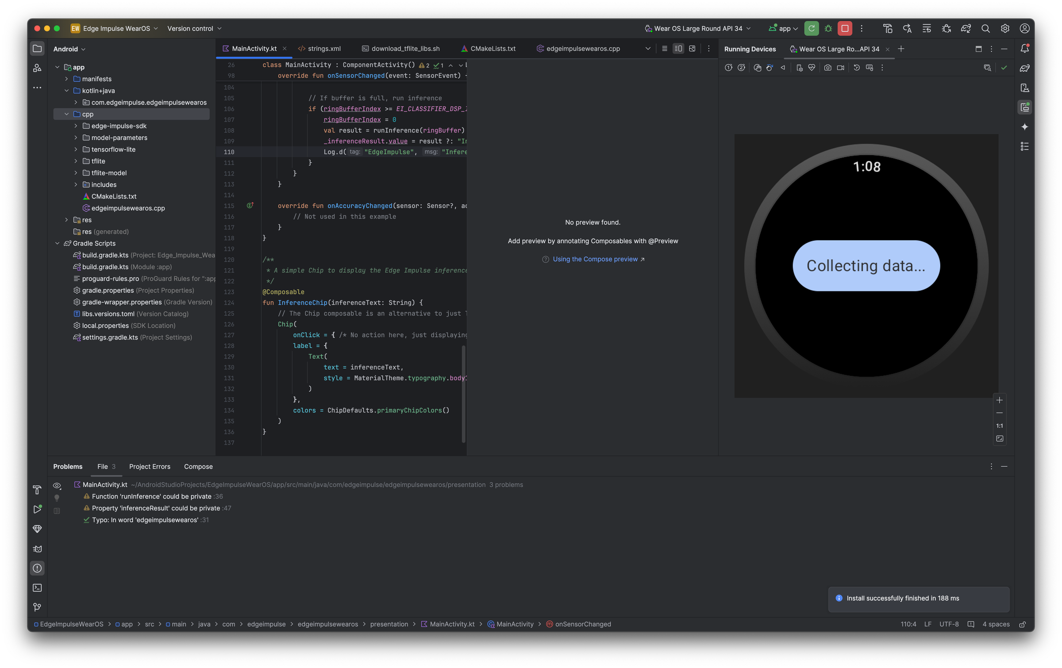Take an emulator screenshot with the camera icon

tap(828, 67)
